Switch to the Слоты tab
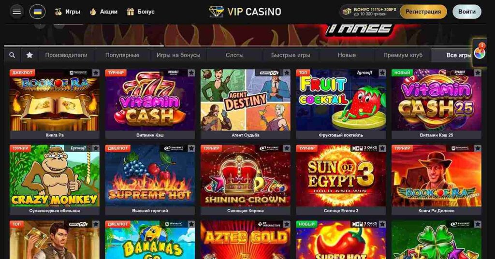The image size is (495, 259). (x=234, y=55)
